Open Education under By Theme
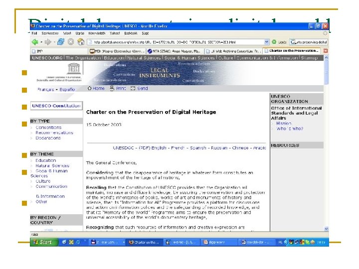Screen dimensions: 359x269 (46, 160)
